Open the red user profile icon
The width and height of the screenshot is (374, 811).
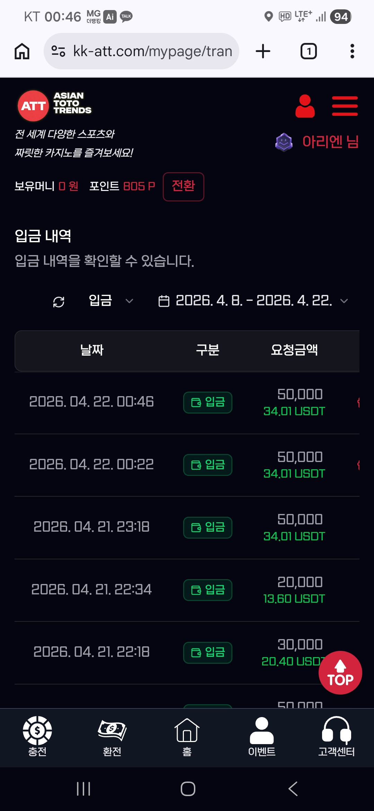(x=305, y=106)
